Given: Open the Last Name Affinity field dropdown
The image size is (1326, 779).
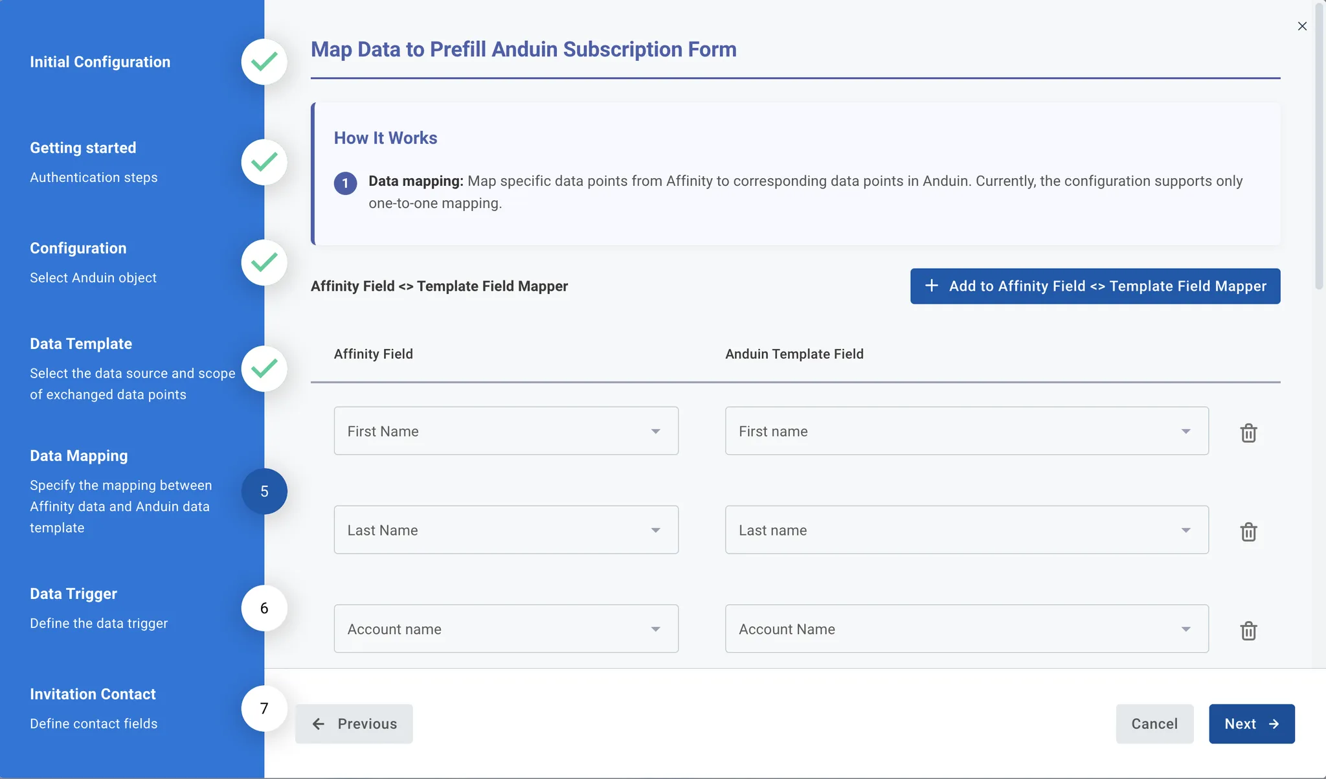Looking at the screenshot, I should pos(506,530).
